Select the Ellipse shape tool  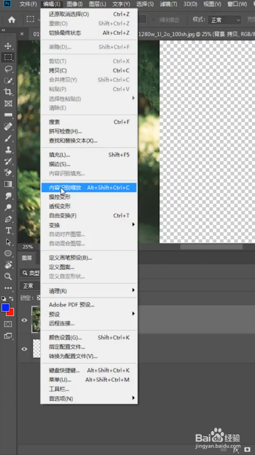(x=8, y=253)
